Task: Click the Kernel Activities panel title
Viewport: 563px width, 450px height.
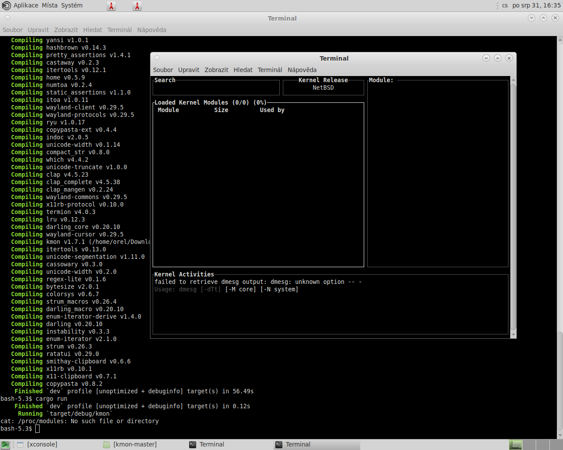Action: tap(184, 274)
